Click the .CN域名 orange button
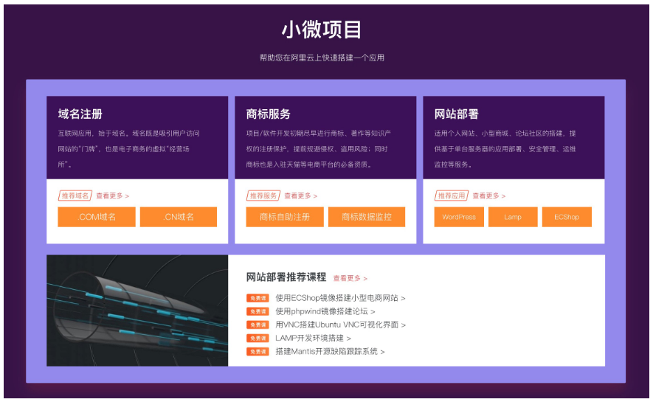Screen dimensions: 653x402 [179, 217]
